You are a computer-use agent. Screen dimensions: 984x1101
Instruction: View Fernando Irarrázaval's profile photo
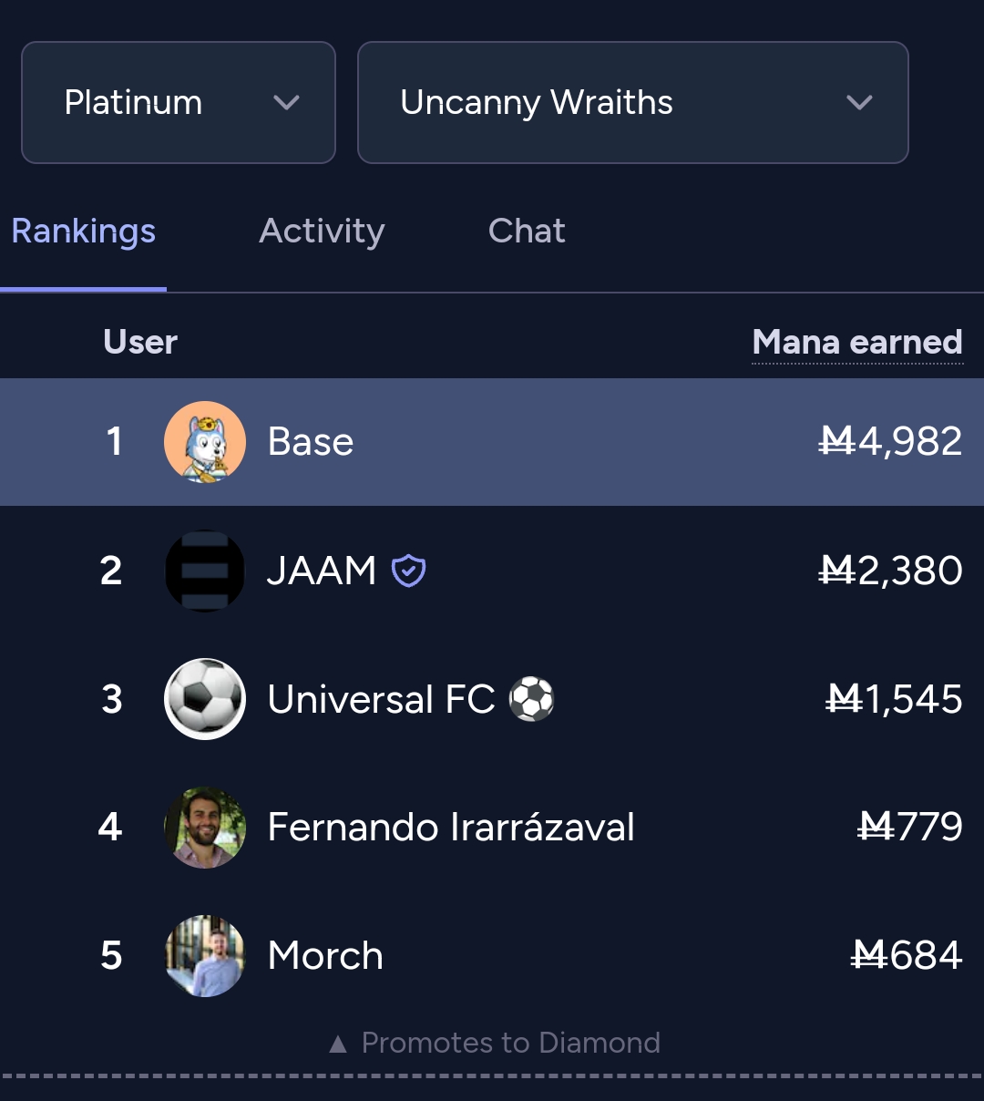[x=205, y=828]
